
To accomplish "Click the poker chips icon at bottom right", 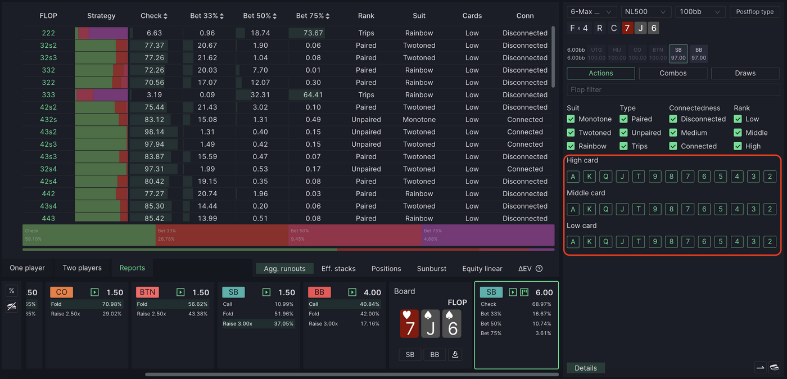I will (774, 368).
